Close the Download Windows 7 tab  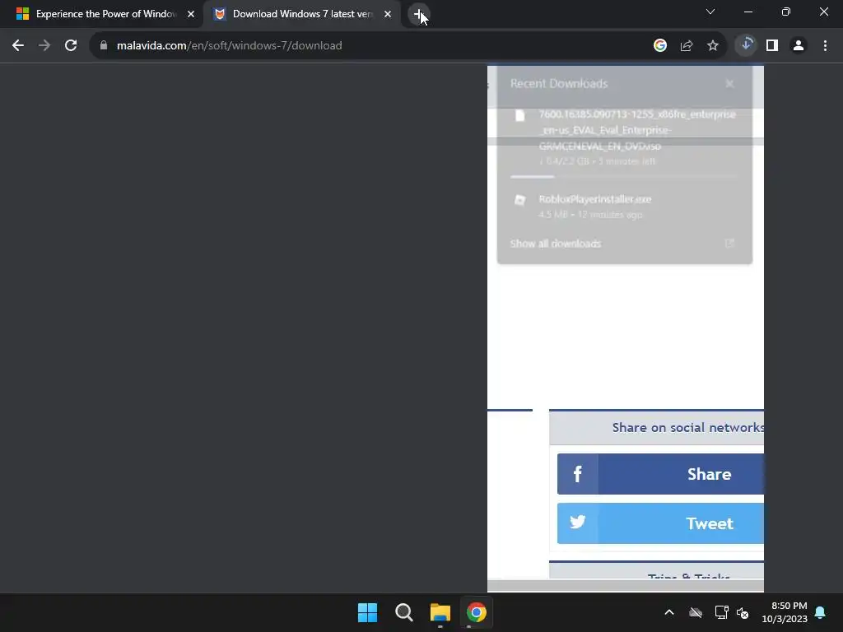click(388, 14)
